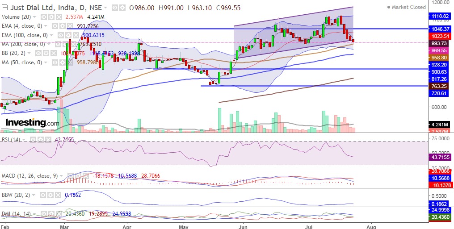Screen dimensions: 454x229
Task: Open the Just Dial Ltd symbol dropdown arrow
Action: click(105, 8)
